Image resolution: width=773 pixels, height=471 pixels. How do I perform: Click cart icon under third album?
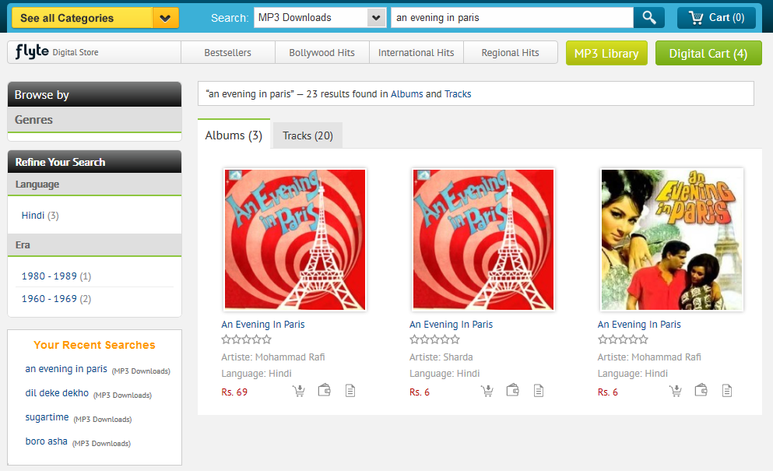676,391
